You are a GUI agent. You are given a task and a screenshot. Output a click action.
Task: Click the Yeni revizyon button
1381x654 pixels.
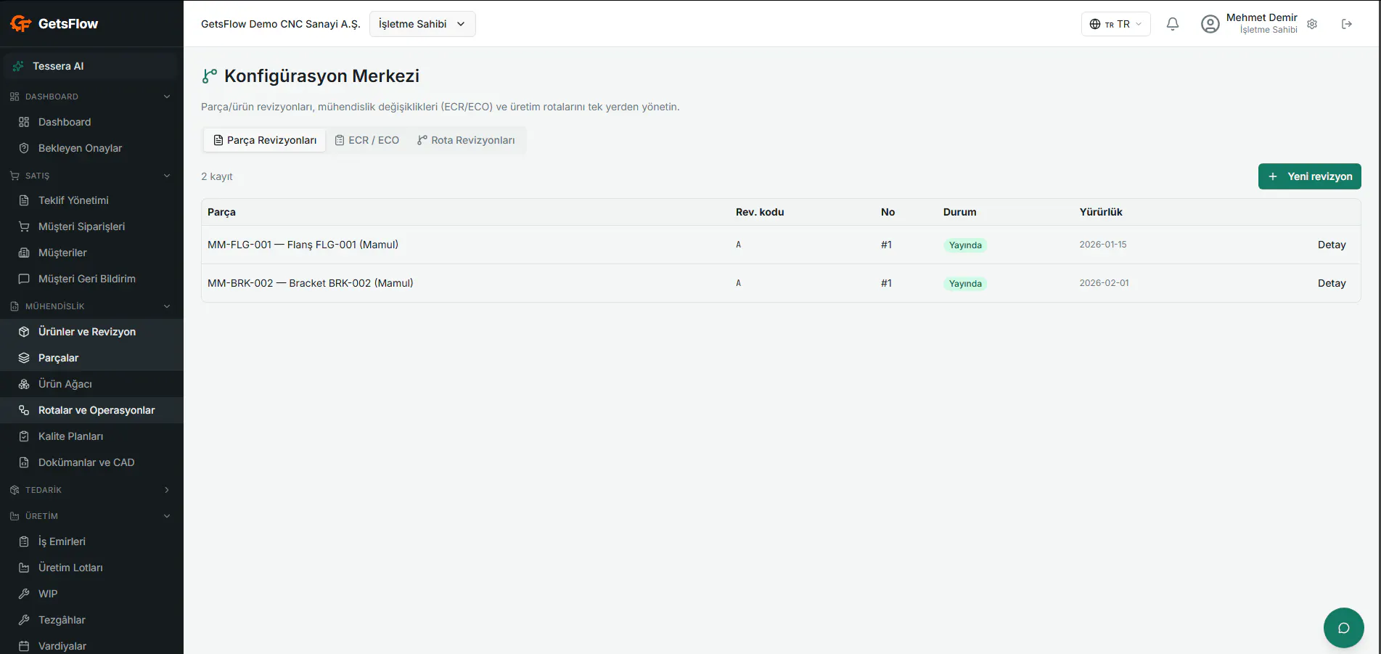1309,176
